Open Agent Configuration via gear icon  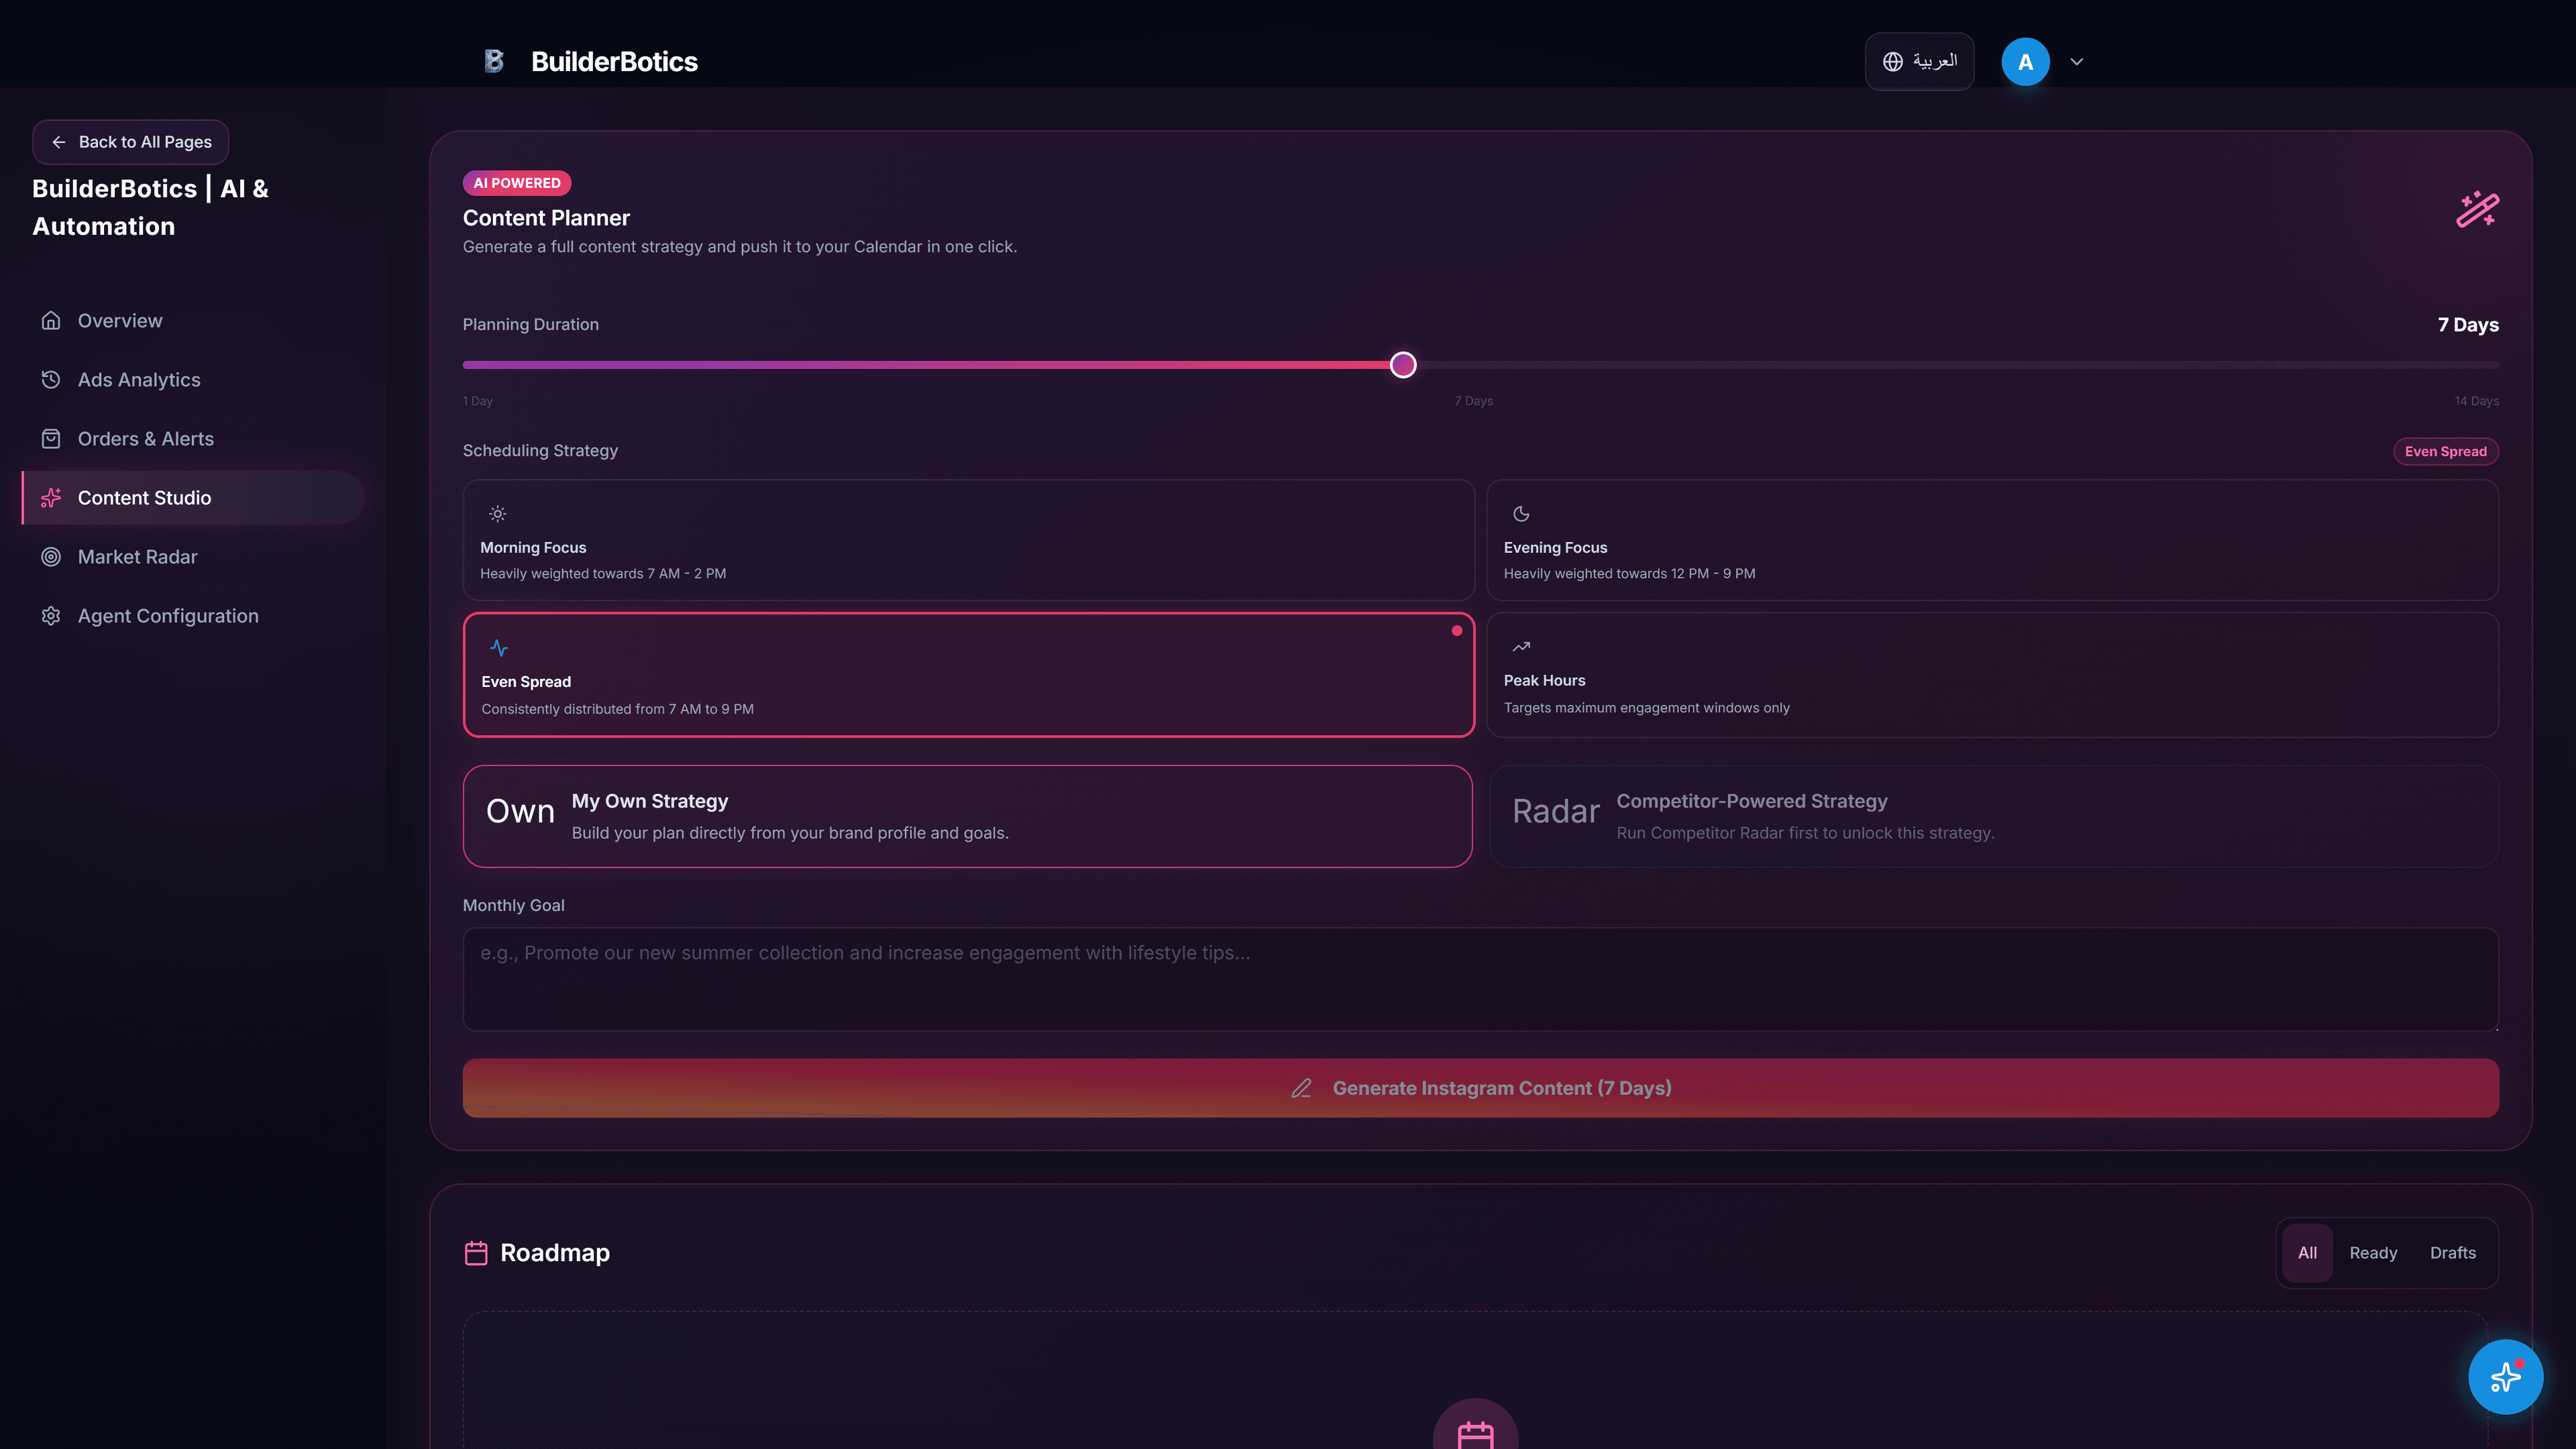click(x=51, y=616)
